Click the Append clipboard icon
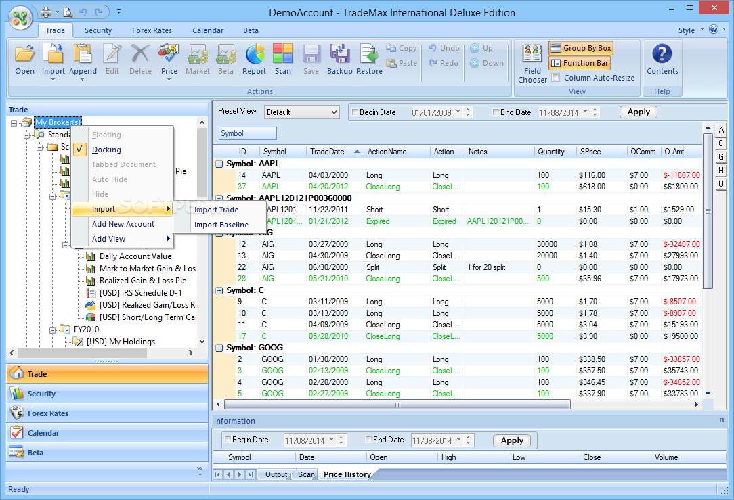 tap(83, 53)
